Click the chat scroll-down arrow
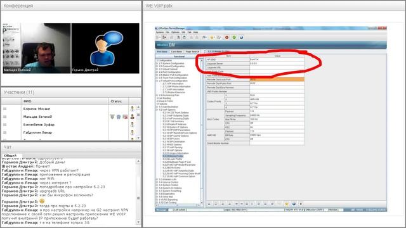The height and width of the screenshot is (228, 406). [x=138, y=222]
